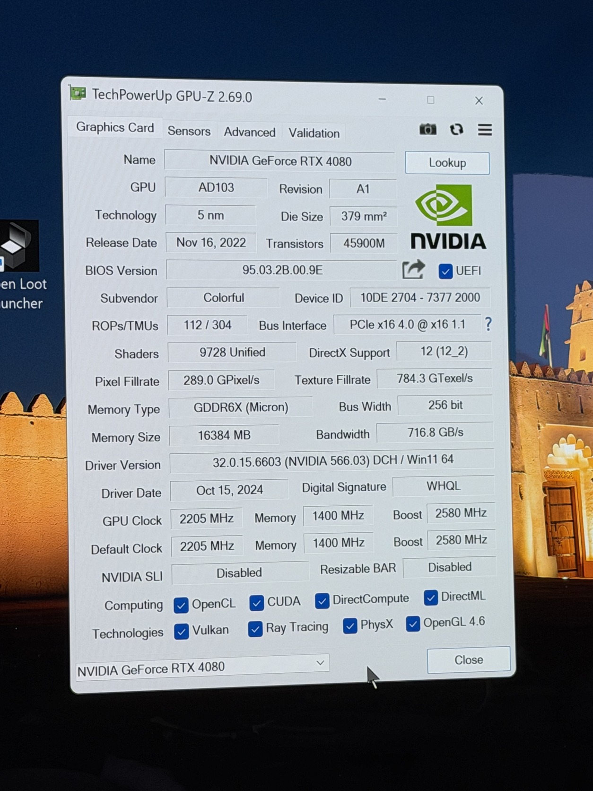Open the desktop Loot launcher icon
This screenshot has width=593, height=791.
pyautogui.click(x=19, y=246)
